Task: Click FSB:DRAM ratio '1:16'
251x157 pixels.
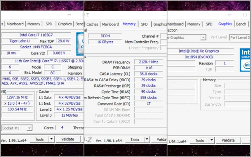Action: point(148,68)
